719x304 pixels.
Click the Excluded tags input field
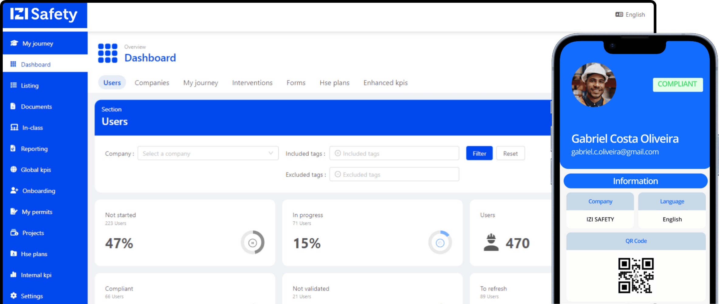coord(394,174)
